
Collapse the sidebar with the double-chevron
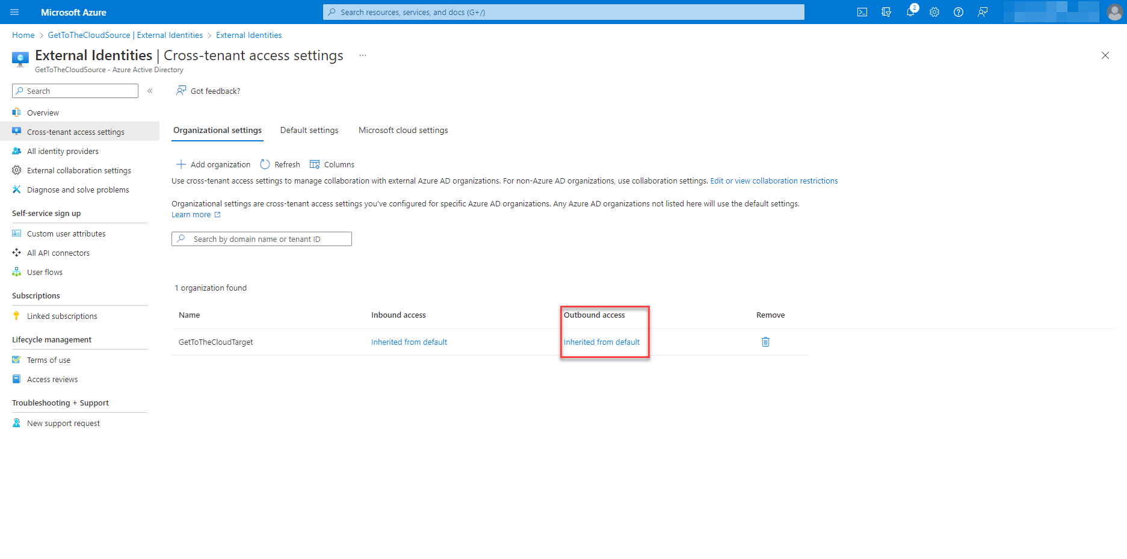click(x=150, y=91)
